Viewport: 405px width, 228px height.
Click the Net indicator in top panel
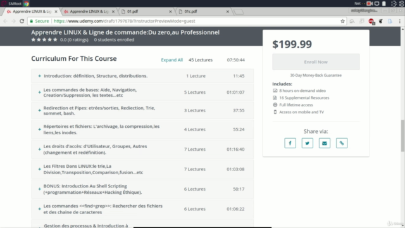pyautogui.click(x=358, y=4)
